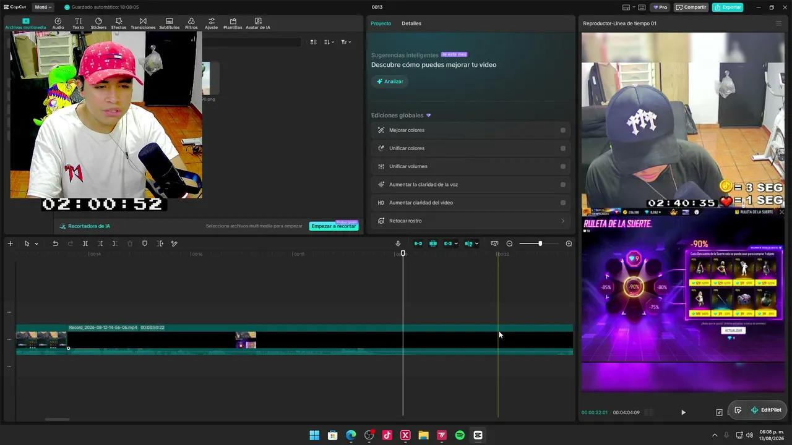The image size is (792, 445).
Task: Open the Avatar de IA panel
Action: [x=258, y=23]
